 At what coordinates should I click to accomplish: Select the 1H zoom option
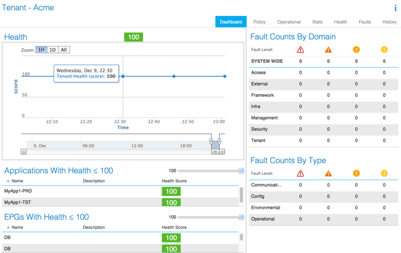click(41, 50)
